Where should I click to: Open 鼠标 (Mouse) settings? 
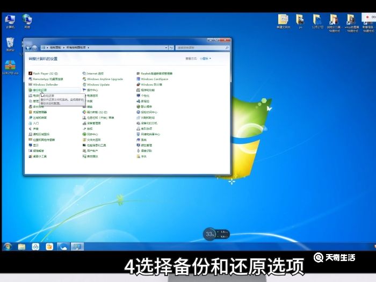[88, 129]
